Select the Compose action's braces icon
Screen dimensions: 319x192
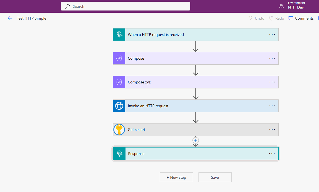coord(119,58)
